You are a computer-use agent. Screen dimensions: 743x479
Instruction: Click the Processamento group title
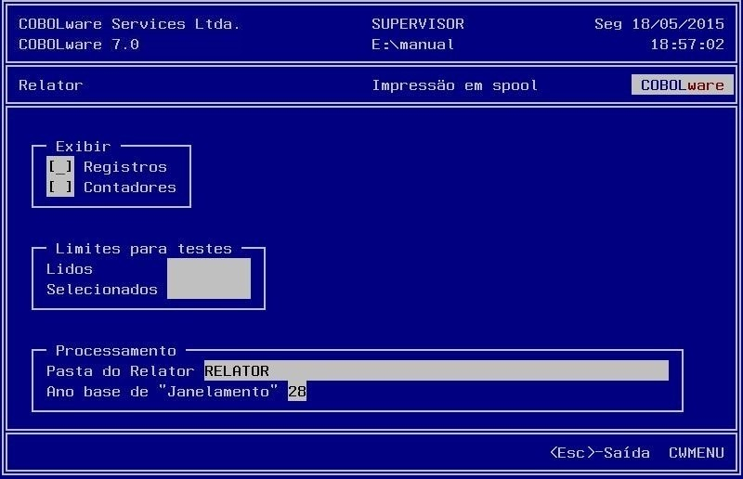coord(115,350)
